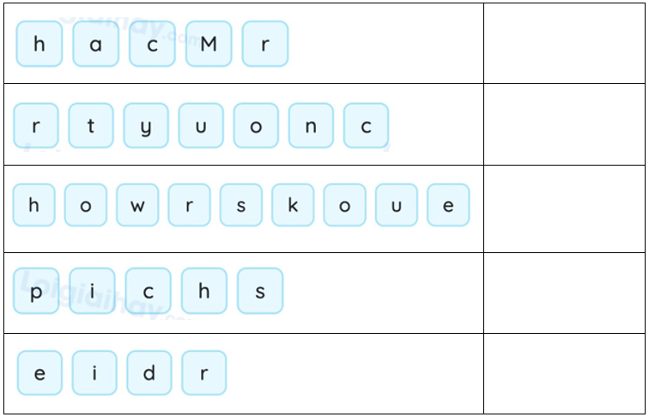Click the empty answer cell beside 'rtyuonc'
This screenshot has height=417, width=649.
pos(563,124)
